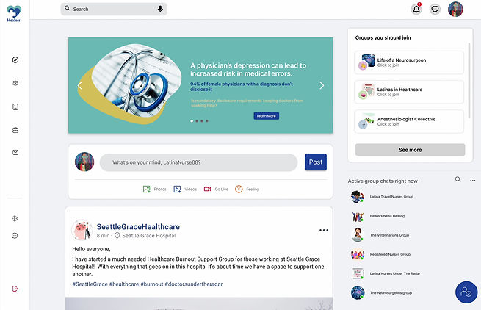Open The Veterinarians Group chat
The width and height of the screenshot is (481, 310).
click(380, 235)
